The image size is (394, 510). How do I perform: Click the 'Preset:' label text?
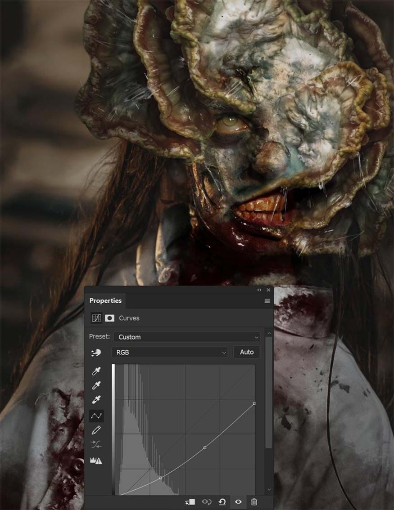tap(100, 336)
